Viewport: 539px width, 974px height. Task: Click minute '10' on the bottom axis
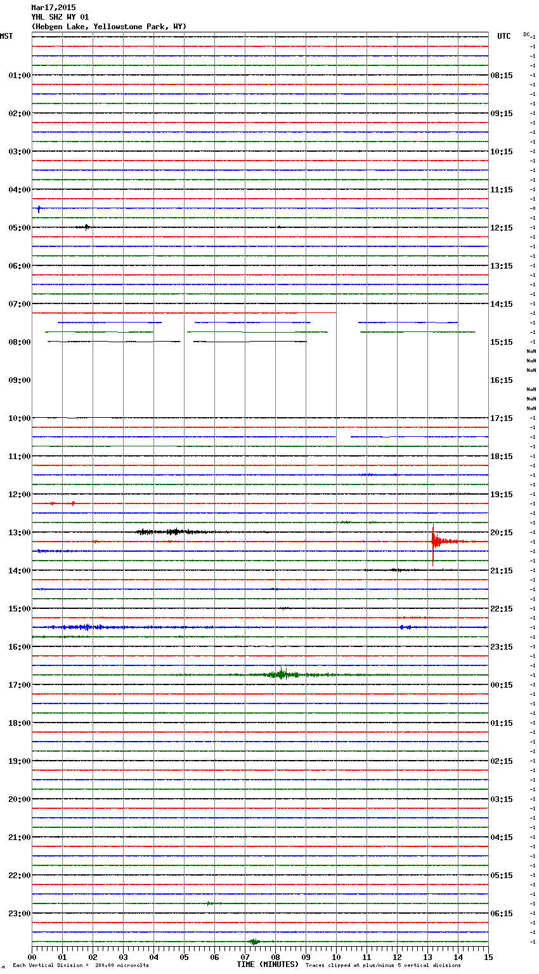click(336, 957)
